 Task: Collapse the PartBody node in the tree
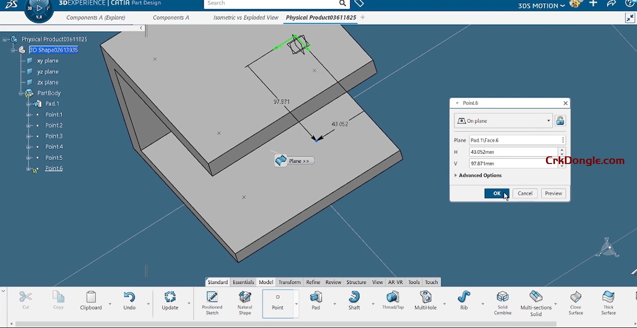21,93
